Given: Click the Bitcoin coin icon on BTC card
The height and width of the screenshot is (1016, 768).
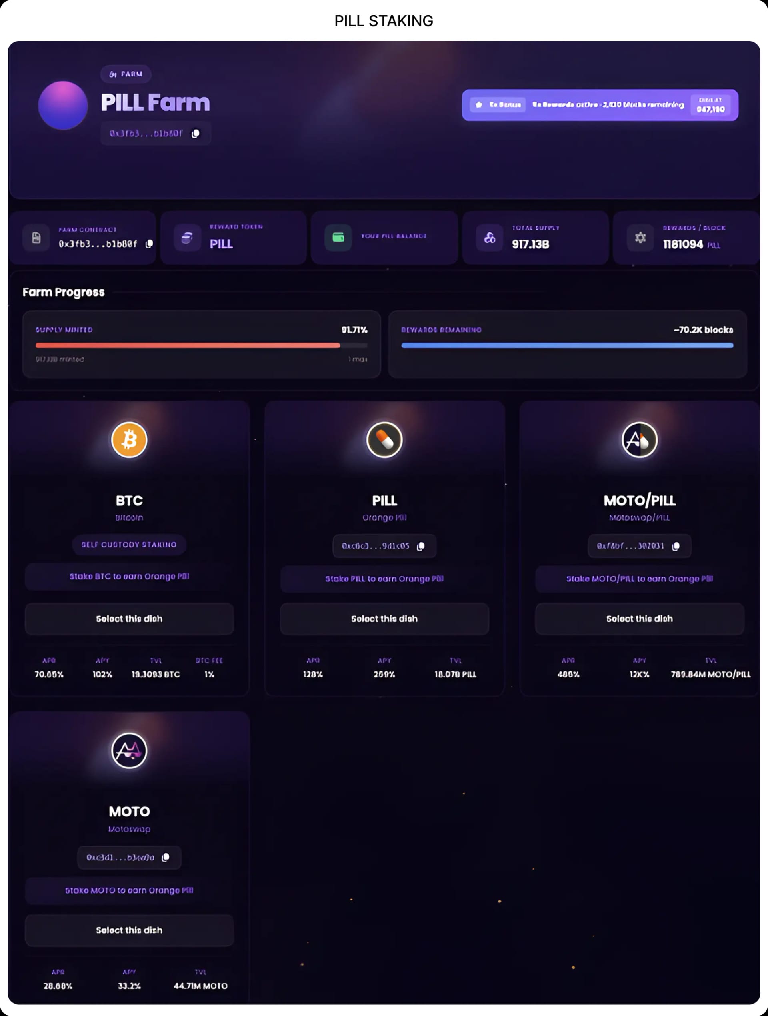Looking at the screenshot, I should pos(130,439).
